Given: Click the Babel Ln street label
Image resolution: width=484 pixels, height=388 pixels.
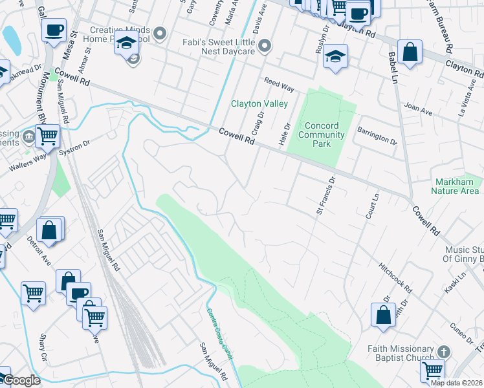Looking at the screenshot, I should [393, 68].
